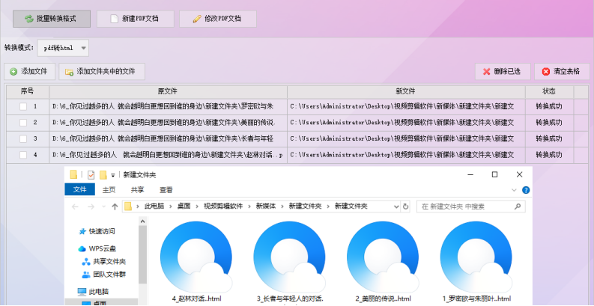Click the navigation pane scroll-up arrow
Screen dimensions: 594x306
(143, 221)
